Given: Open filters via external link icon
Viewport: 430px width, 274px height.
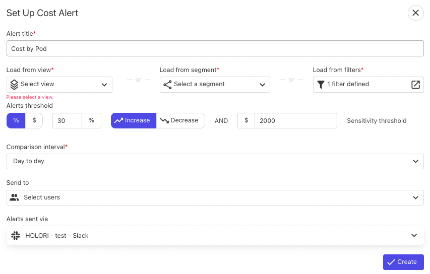Looking at the screenshot, I should click(x=415, y=85).
